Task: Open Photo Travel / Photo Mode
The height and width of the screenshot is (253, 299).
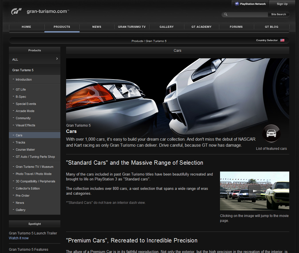Action: pos(33,174)
